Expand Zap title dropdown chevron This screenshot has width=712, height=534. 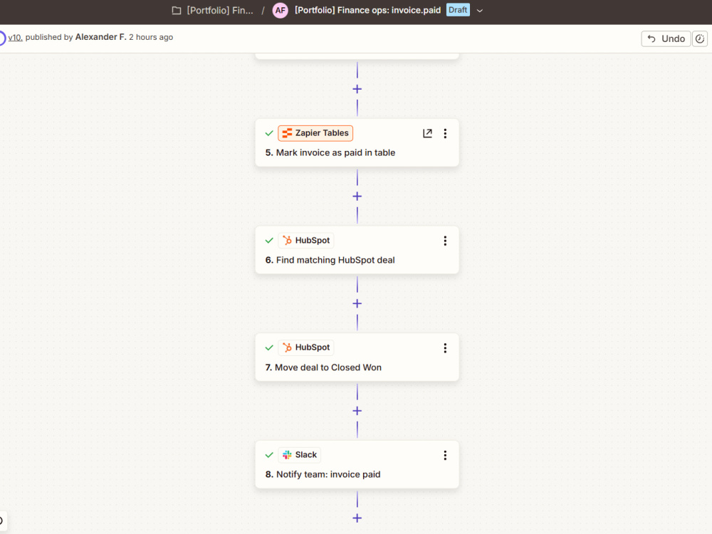[479, 11]
